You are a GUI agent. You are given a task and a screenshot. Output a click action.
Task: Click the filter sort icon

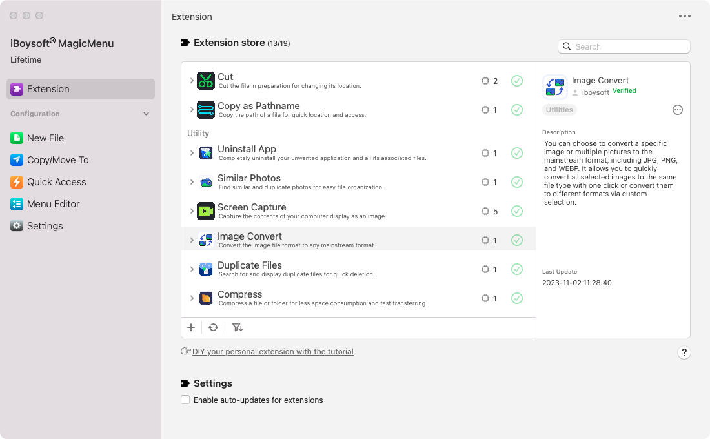coord(238,327)
